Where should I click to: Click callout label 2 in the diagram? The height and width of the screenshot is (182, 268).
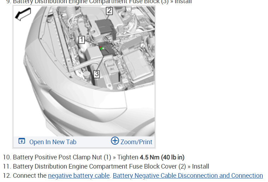109,11
